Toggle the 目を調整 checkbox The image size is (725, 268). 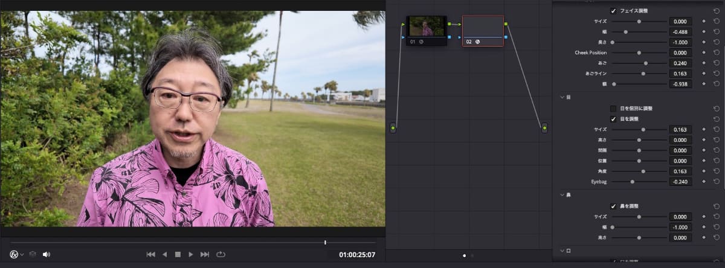coord(614,119)
